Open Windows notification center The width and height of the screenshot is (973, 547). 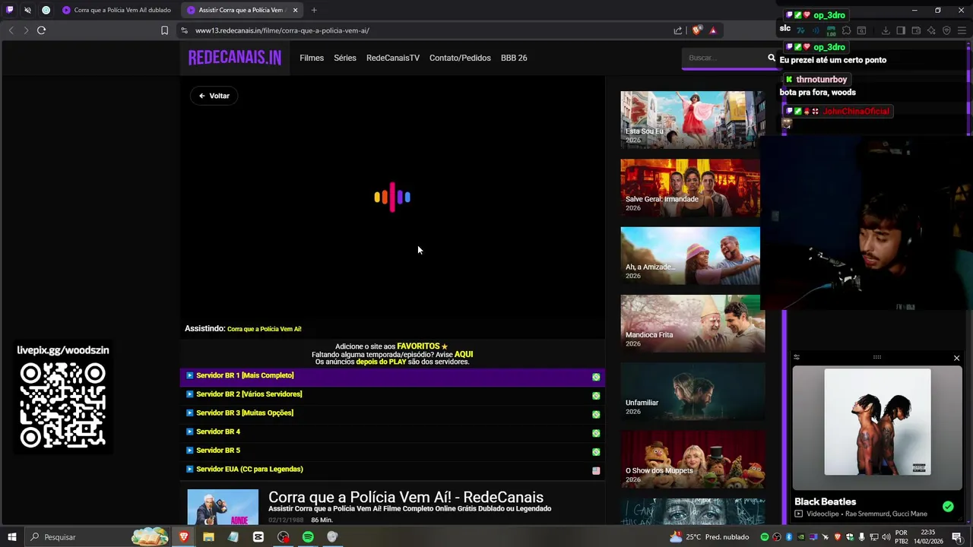[x=957, y=537]
